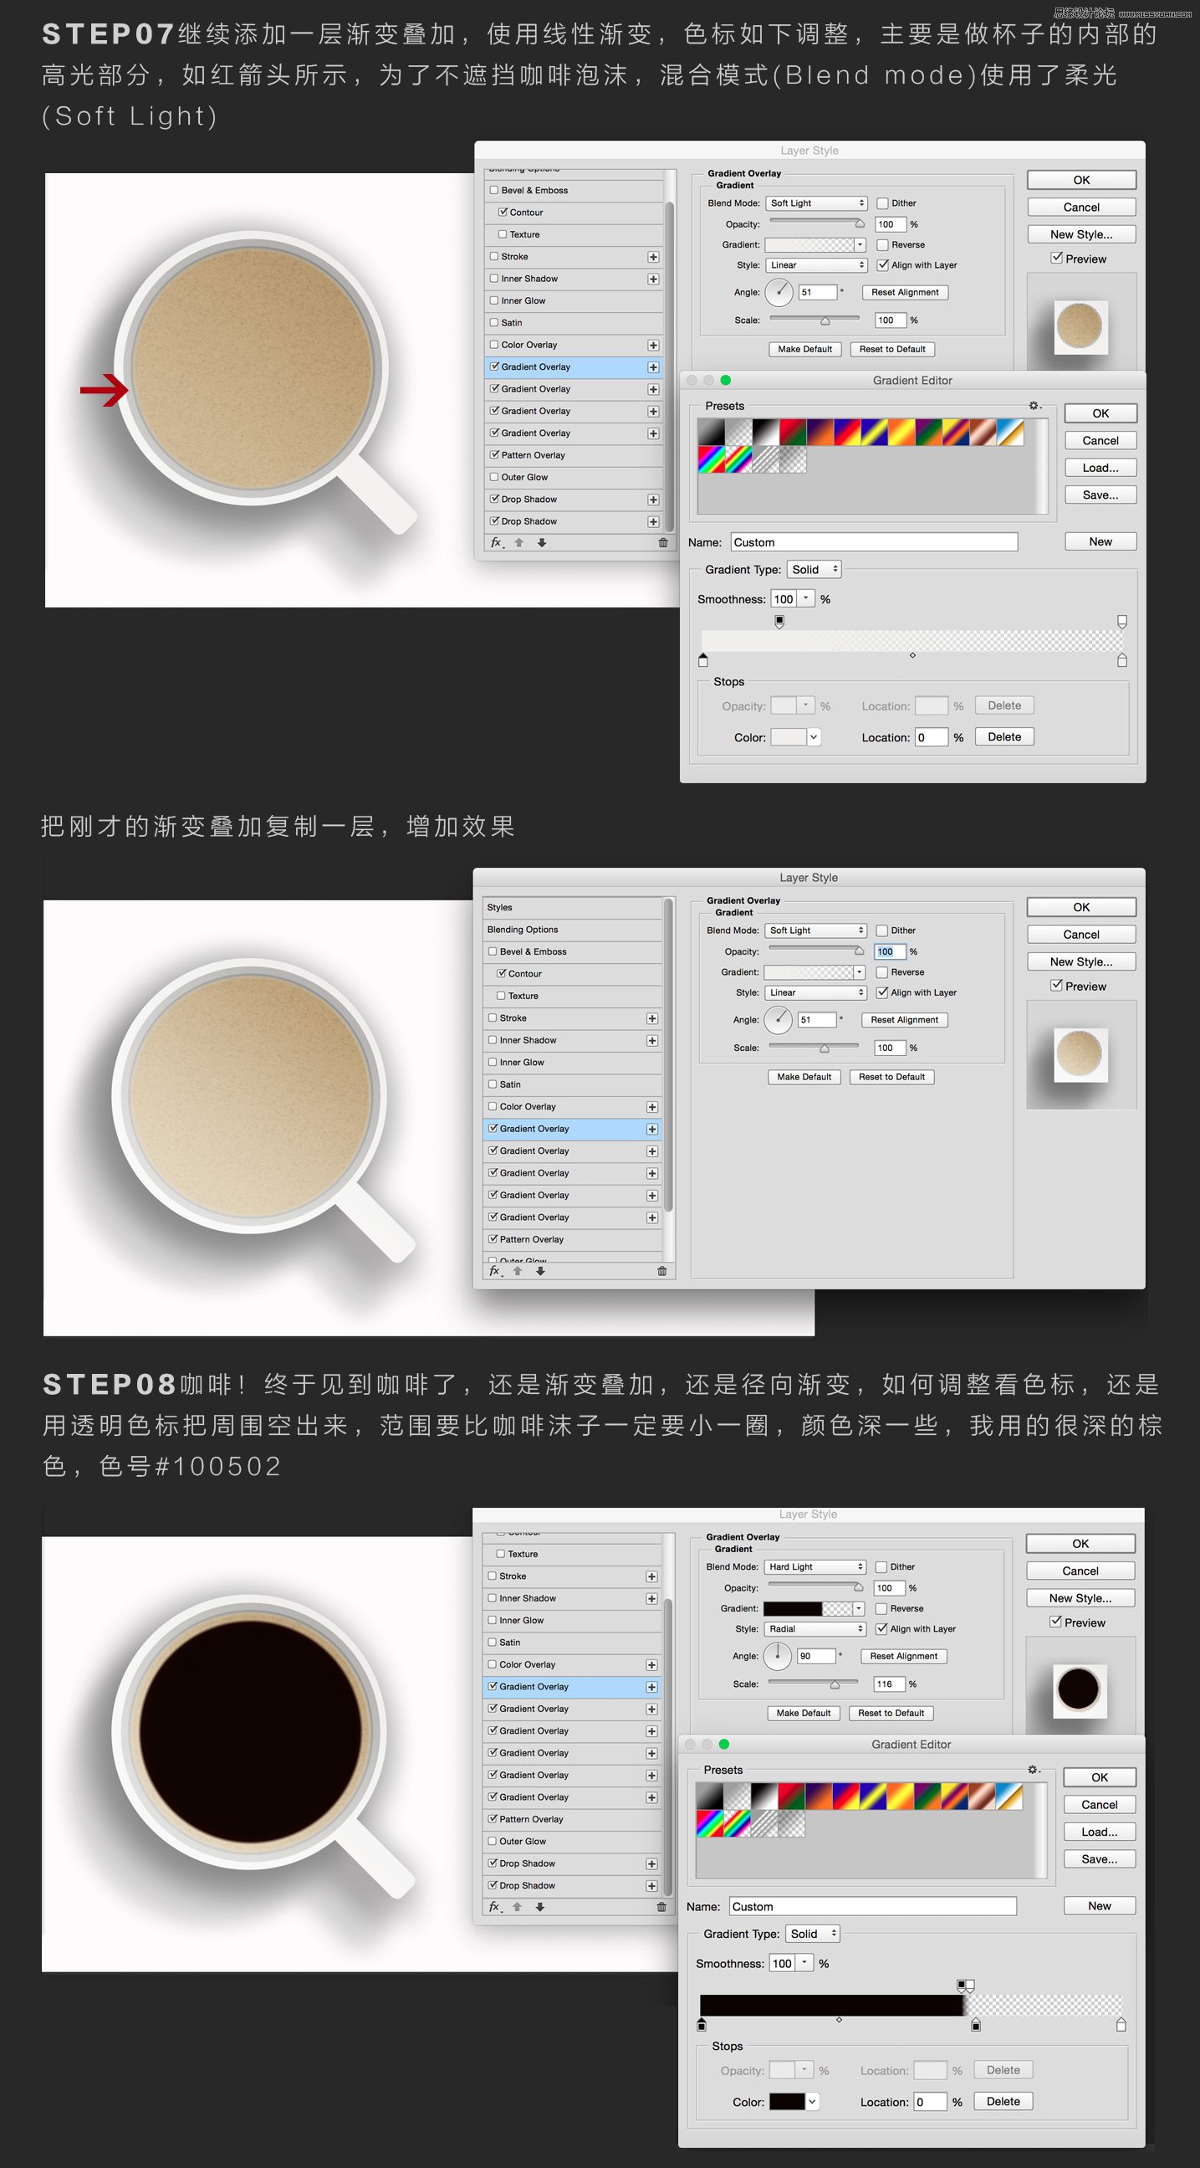The width and height of the screenshot is (1200, 2168).
Task: Open Linear style dropdown in top dialog
Action: 815,265
